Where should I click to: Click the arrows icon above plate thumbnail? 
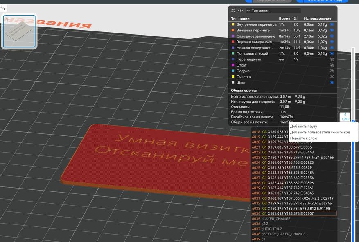(3, 8)
